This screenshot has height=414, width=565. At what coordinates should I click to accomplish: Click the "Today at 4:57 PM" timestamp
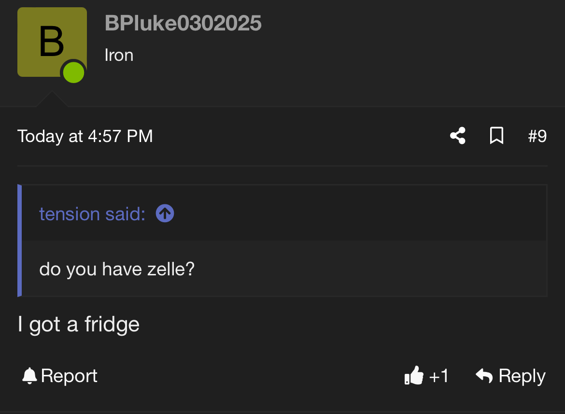pyautogui.click(x=85, y=136)
